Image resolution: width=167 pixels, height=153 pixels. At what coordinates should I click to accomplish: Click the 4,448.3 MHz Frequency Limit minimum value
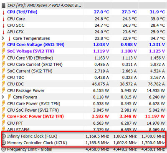pyautogui.click(x=125, y=149)
